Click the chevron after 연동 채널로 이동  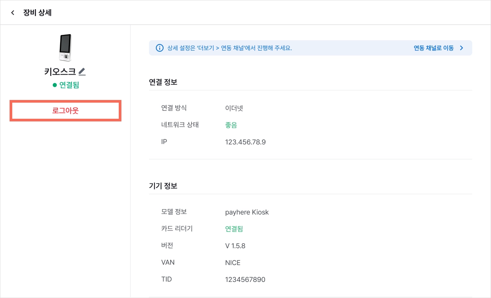pos(462,48)
